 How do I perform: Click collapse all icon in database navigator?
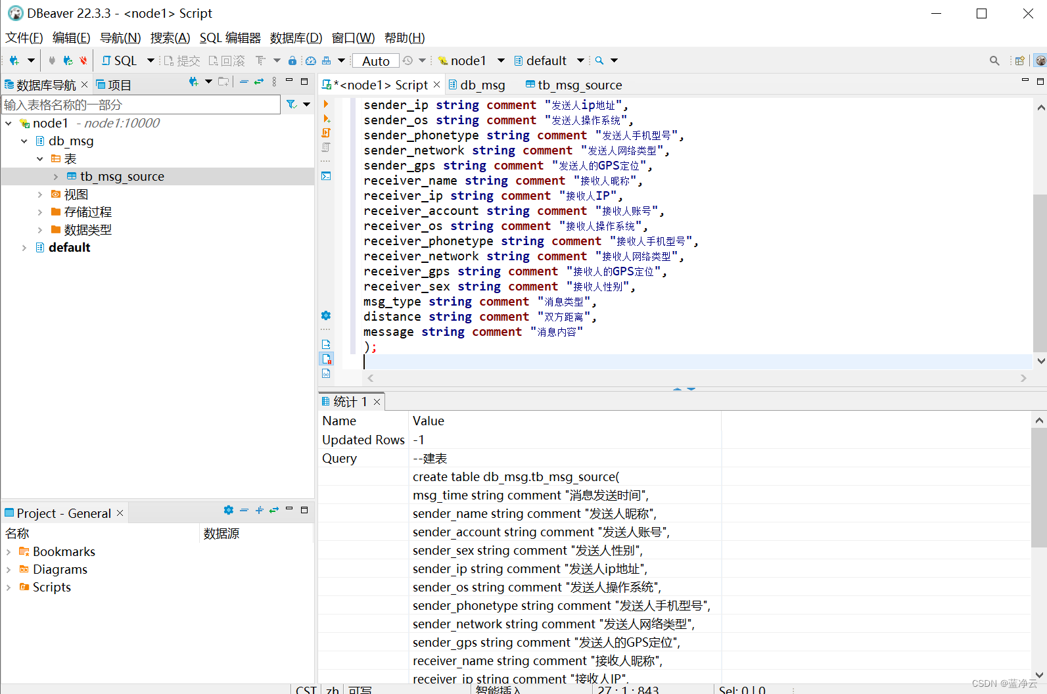244,82
